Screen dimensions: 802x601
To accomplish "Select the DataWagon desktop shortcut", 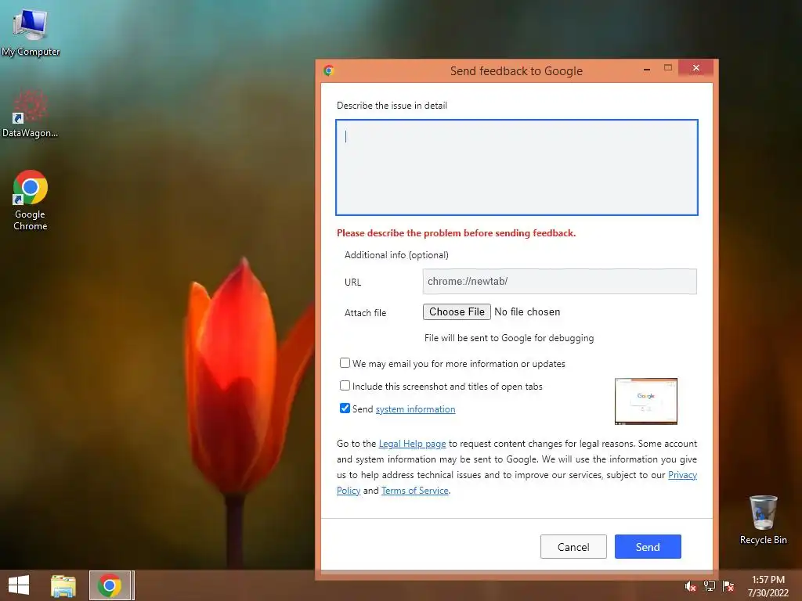I will (31, 113).
